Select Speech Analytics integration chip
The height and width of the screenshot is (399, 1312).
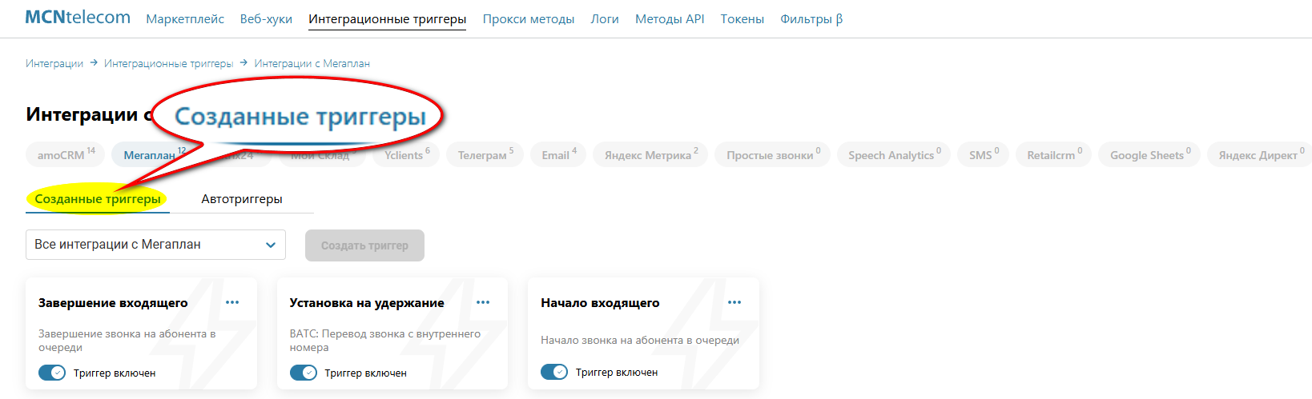[x=894, y=154]
